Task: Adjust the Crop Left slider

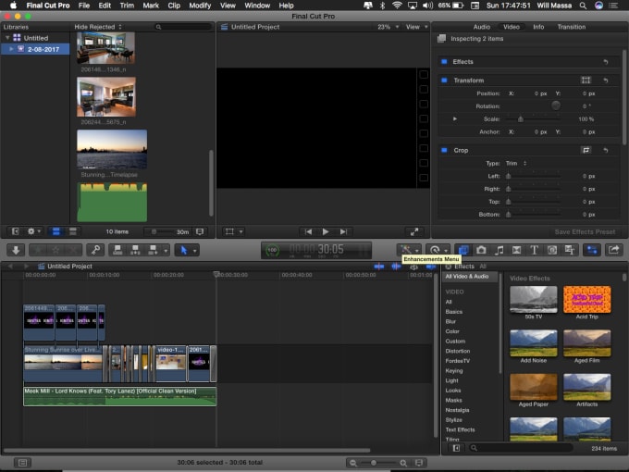Action: point(508,176)
